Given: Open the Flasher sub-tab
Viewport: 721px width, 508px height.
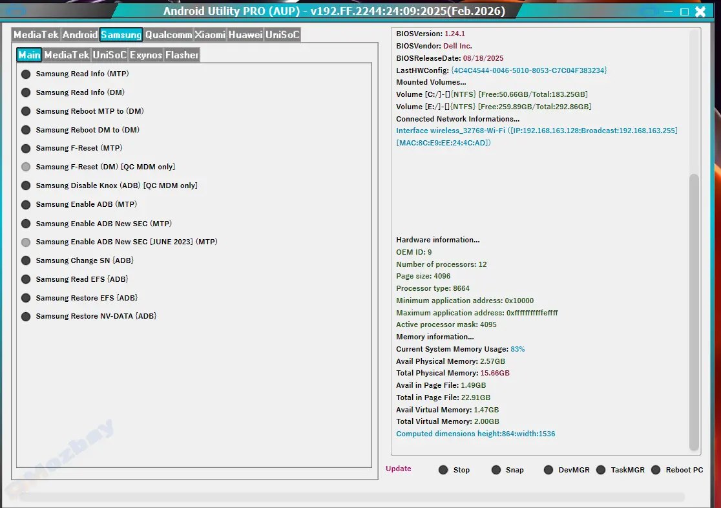Looking at the screenshot, I should click(182, 55).
